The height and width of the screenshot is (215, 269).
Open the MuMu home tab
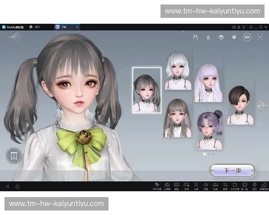(x=34, y=27)
